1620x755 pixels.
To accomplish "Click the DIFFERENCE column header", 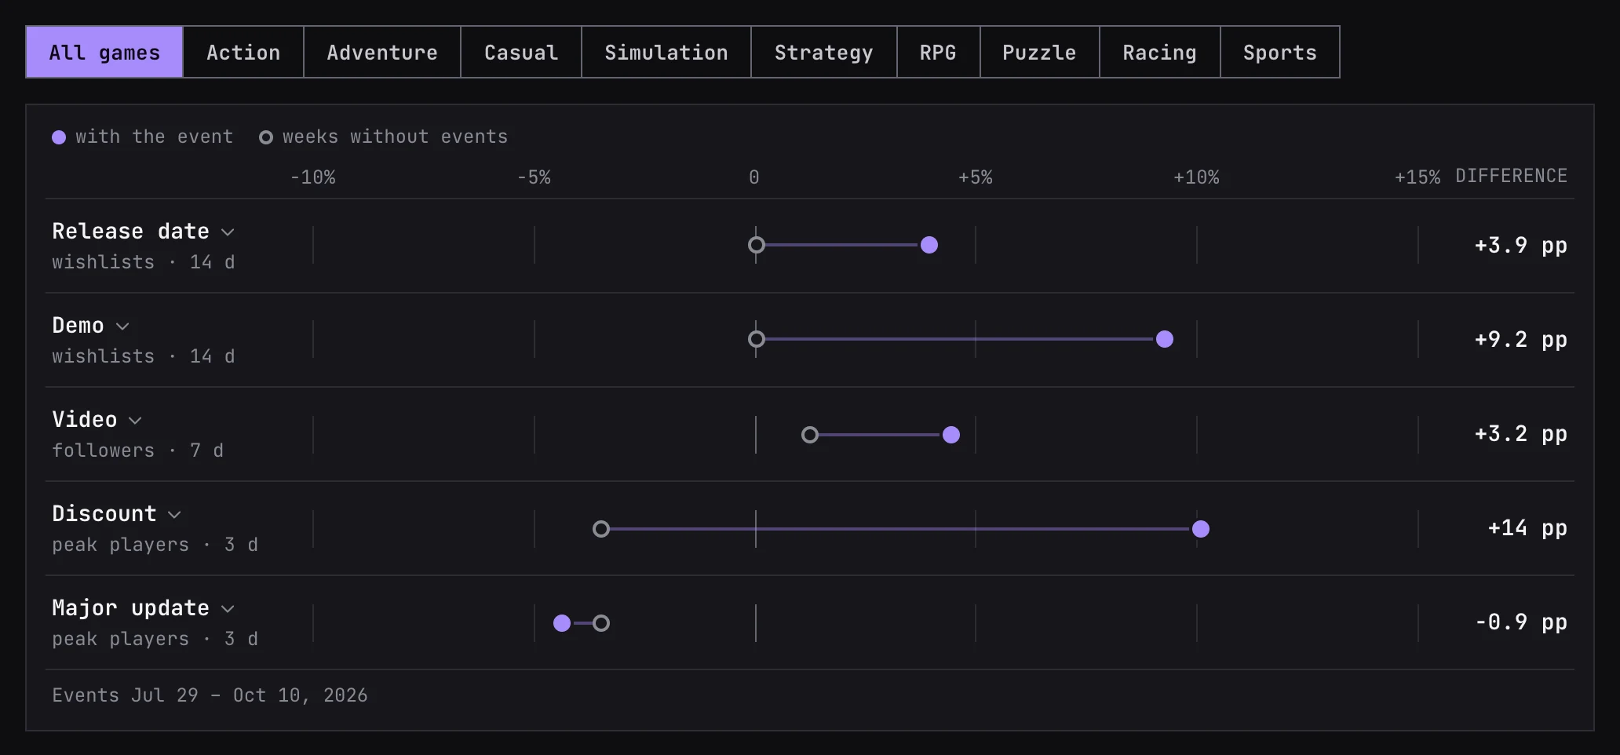I will tap(1511, 176).
